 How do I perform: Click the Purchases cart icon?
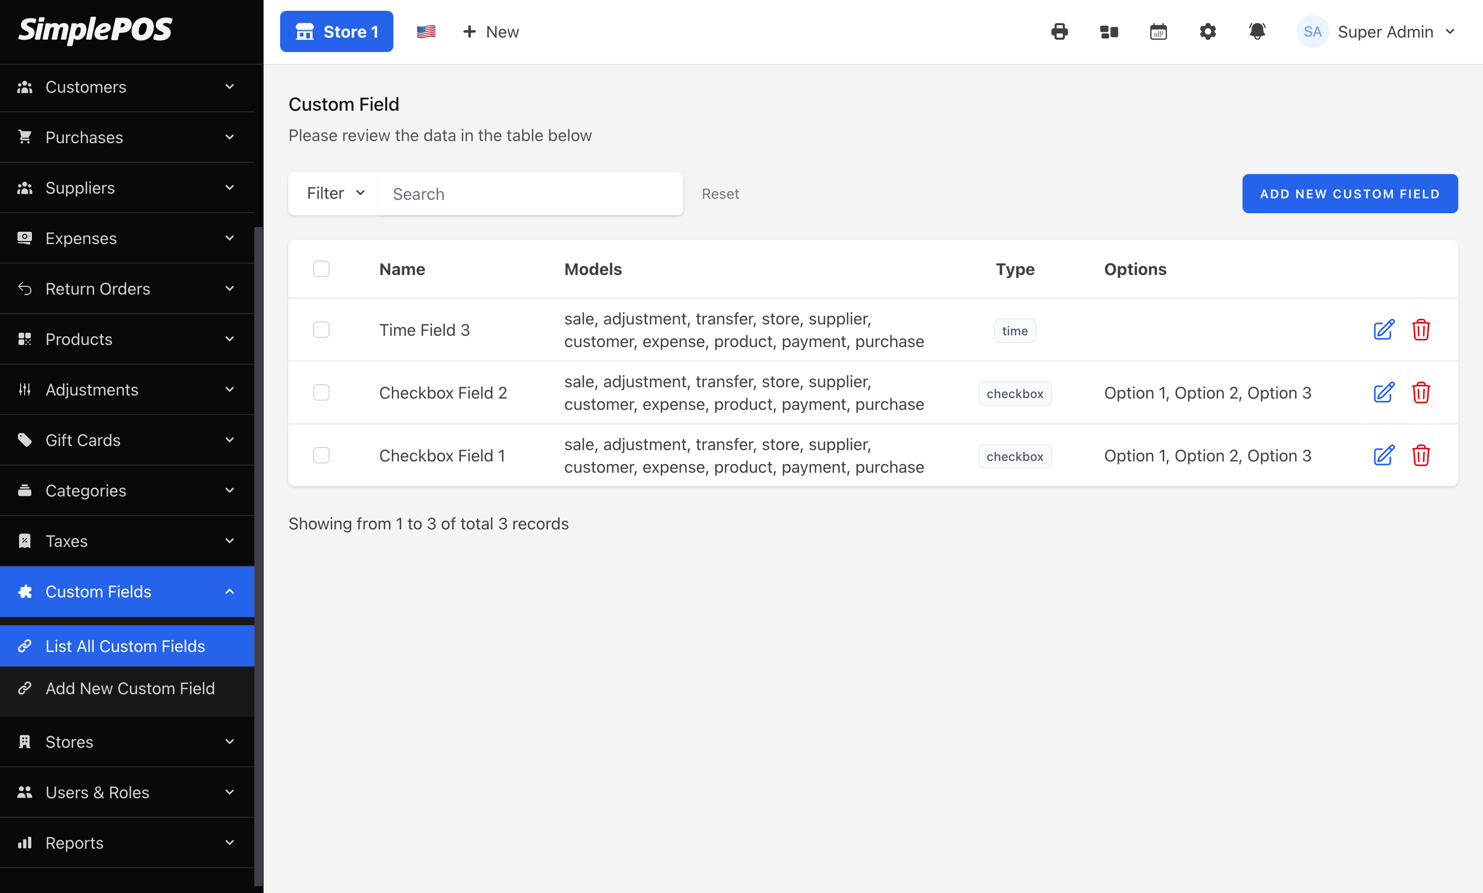[x=25, y=137]
